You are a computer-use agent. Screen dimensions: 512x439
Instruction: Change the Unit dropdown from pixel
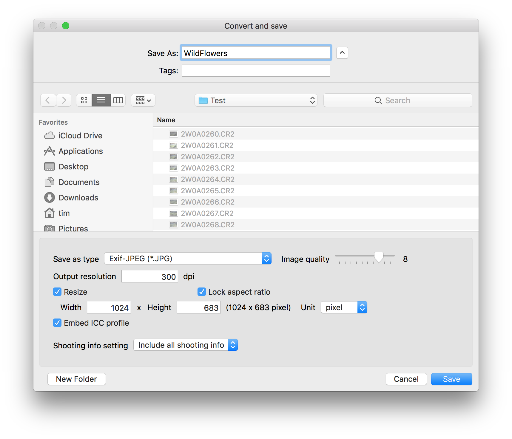point(344,307)
